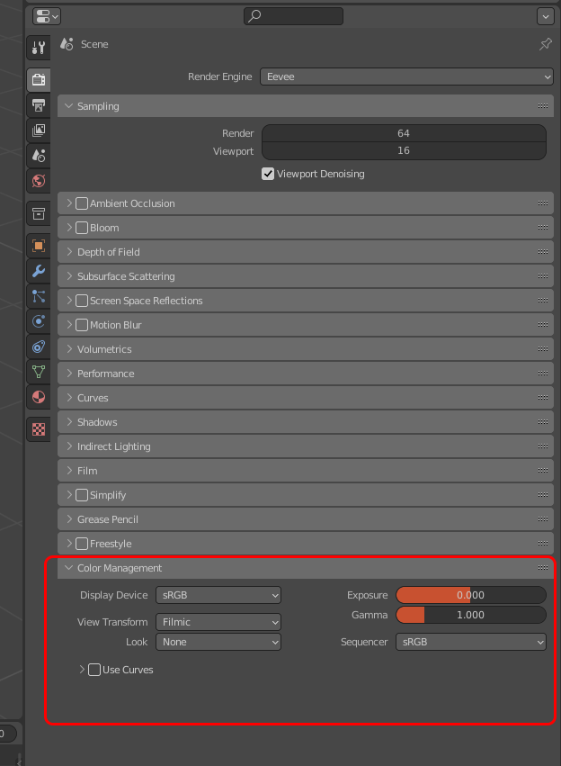The image size is (561, 766).
Task: Open the Particles properties tab
Action: pos(39,296)
